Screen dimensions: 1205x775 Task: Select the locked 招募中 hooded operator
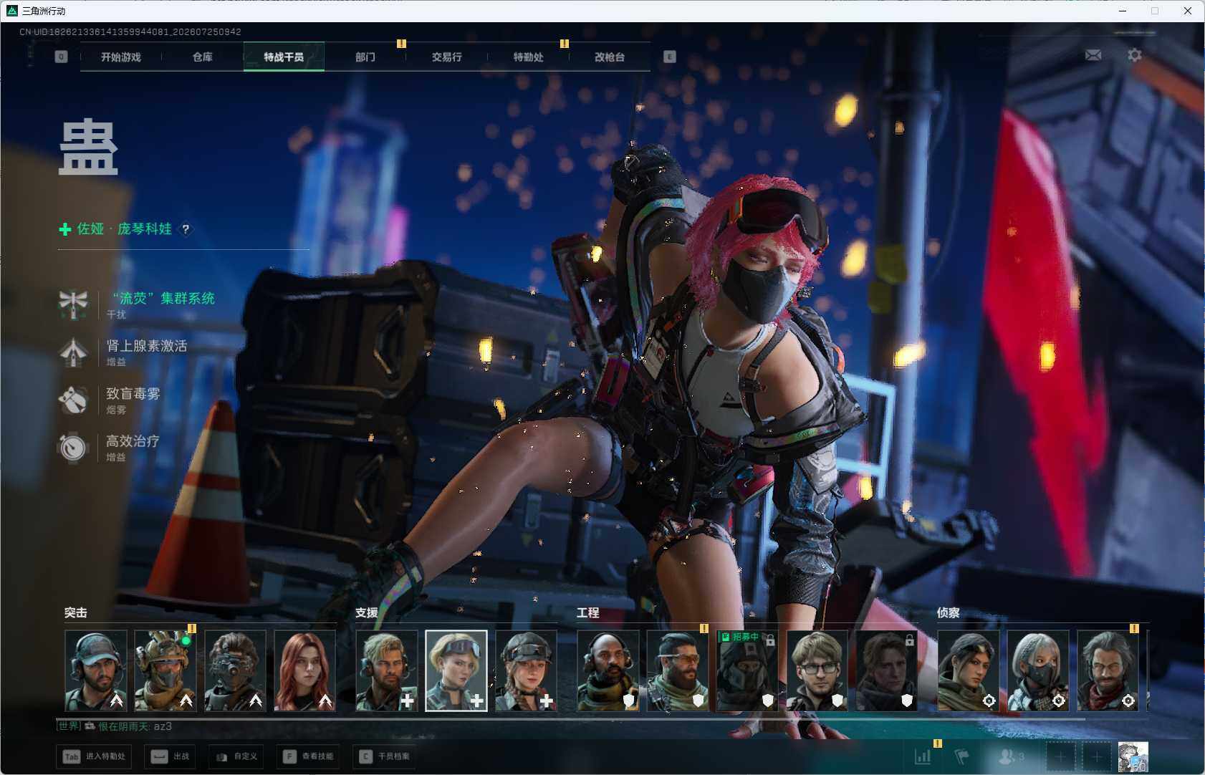pos(747,670)
